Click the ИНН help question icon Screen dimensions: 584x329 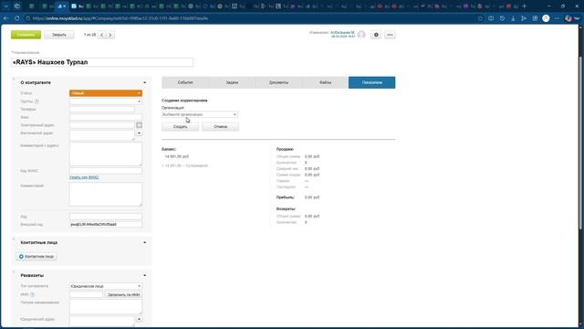click(33, 294)
